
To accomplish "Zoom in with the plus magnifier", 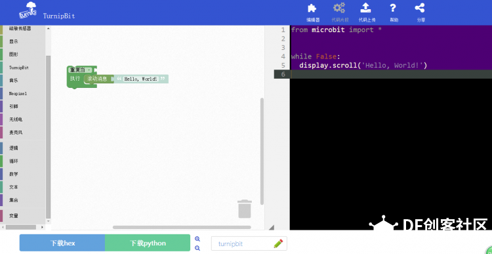I will point(197,240).
